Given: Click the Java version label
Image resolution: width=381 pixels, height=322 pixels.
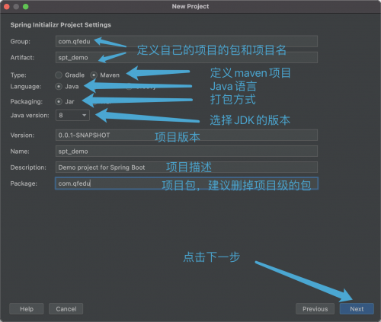Looking at the screenshot, I should [30, 116].
